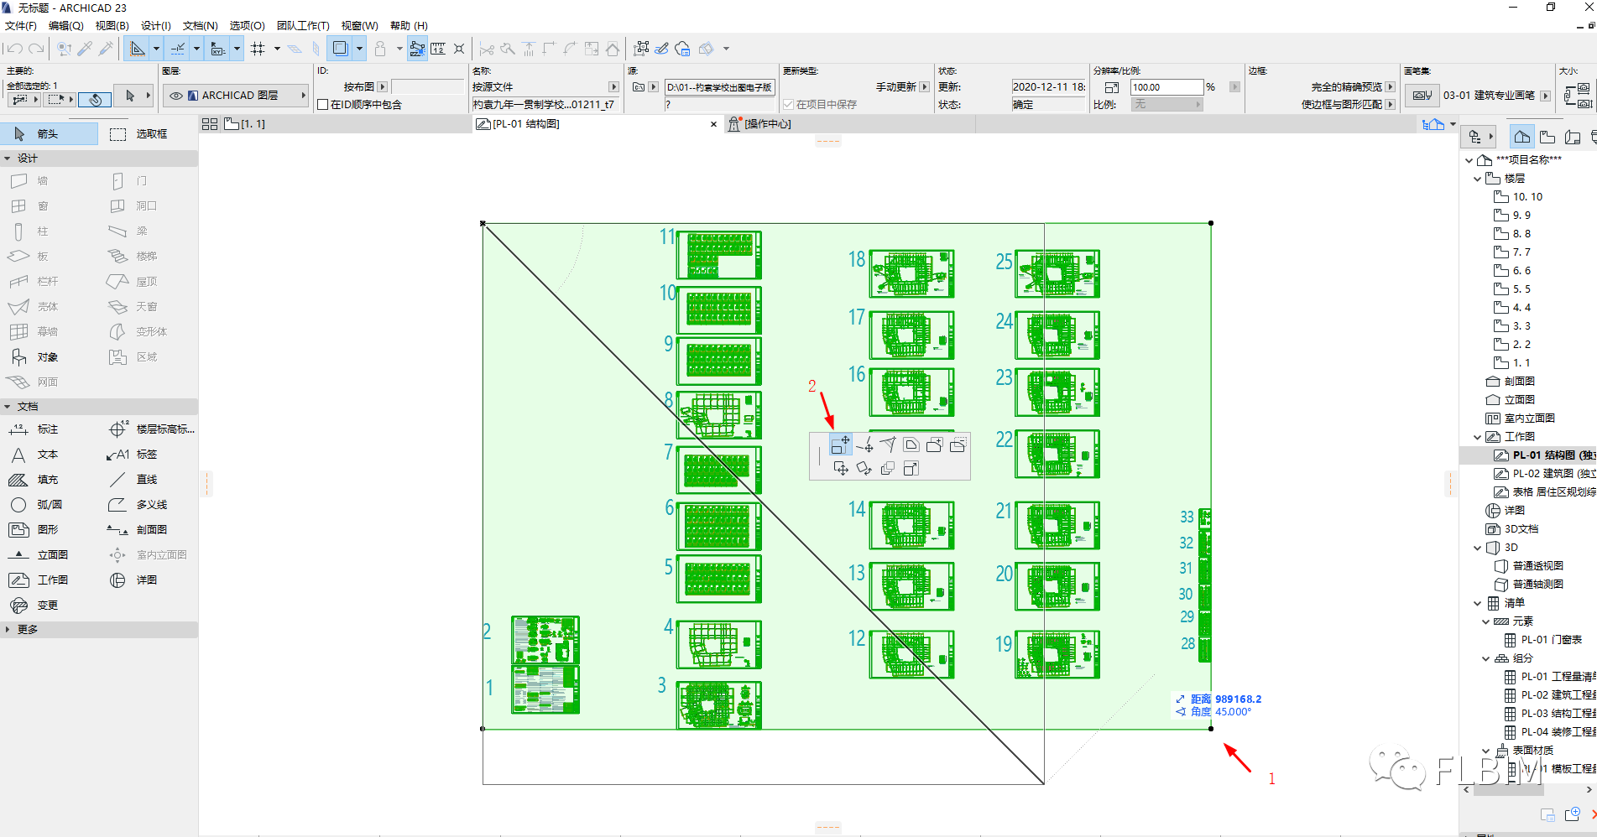Image resolution: width=1597 pixels, height=837 pixels.
Task: Toggle ARCHICAD layer visibility eye icon
Action: tap(176, 96)
